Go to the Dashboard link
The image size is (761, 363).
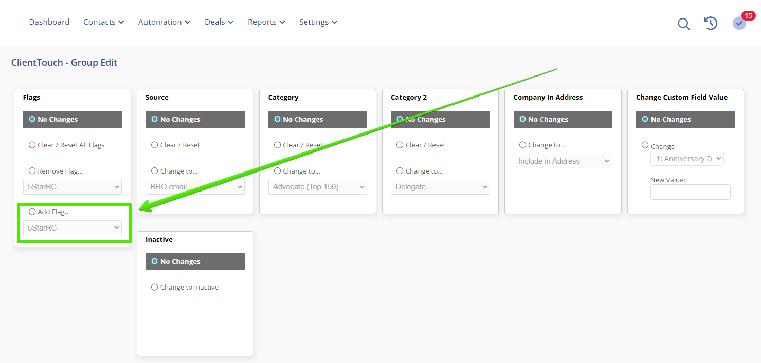49,22
